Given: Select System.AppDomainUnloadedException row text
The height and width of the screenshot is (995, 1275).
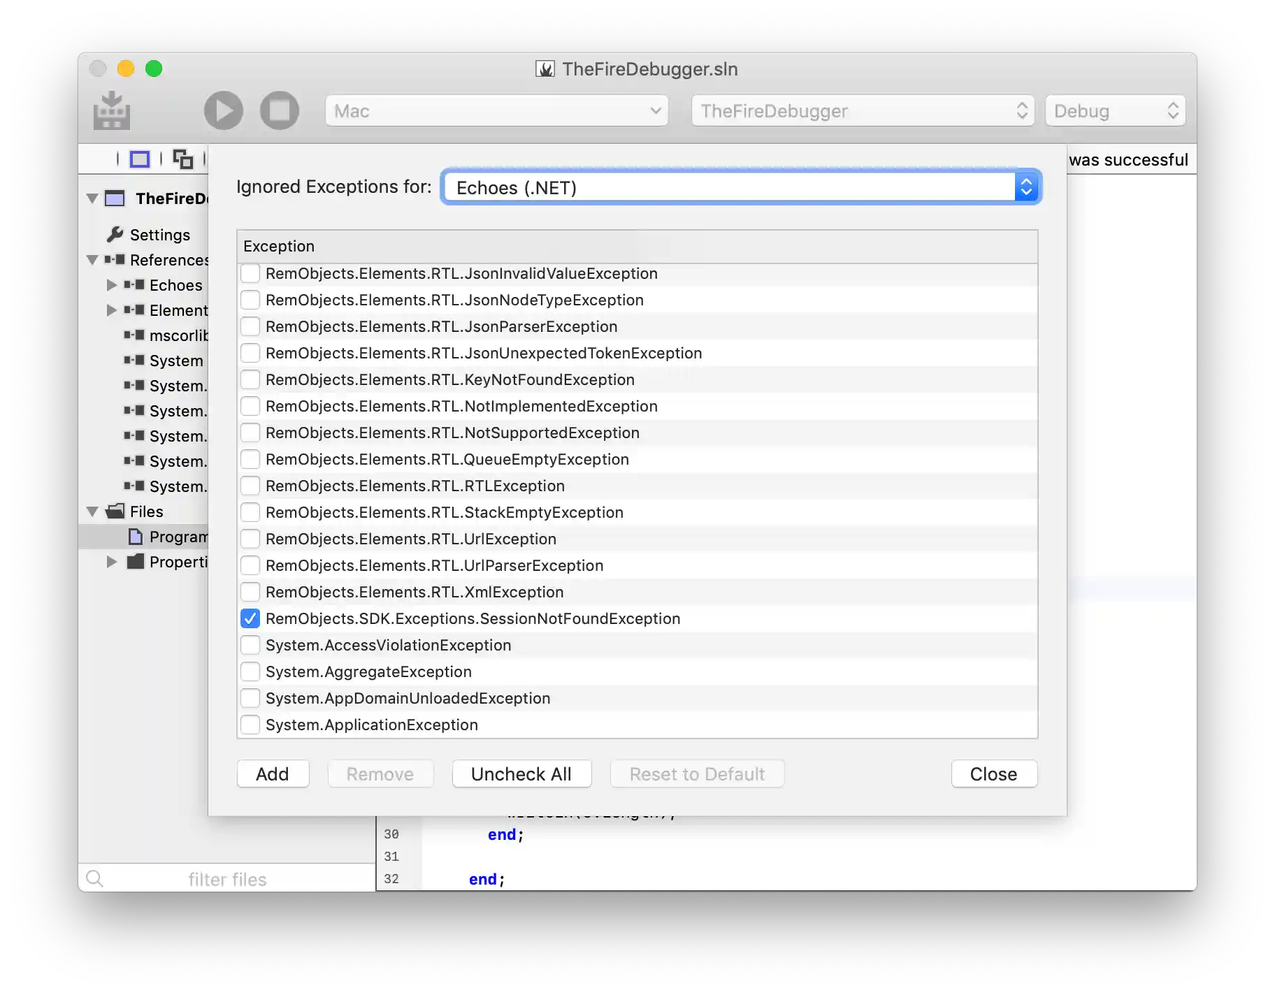Looking at the screenshot, I should tap(408, 698).
